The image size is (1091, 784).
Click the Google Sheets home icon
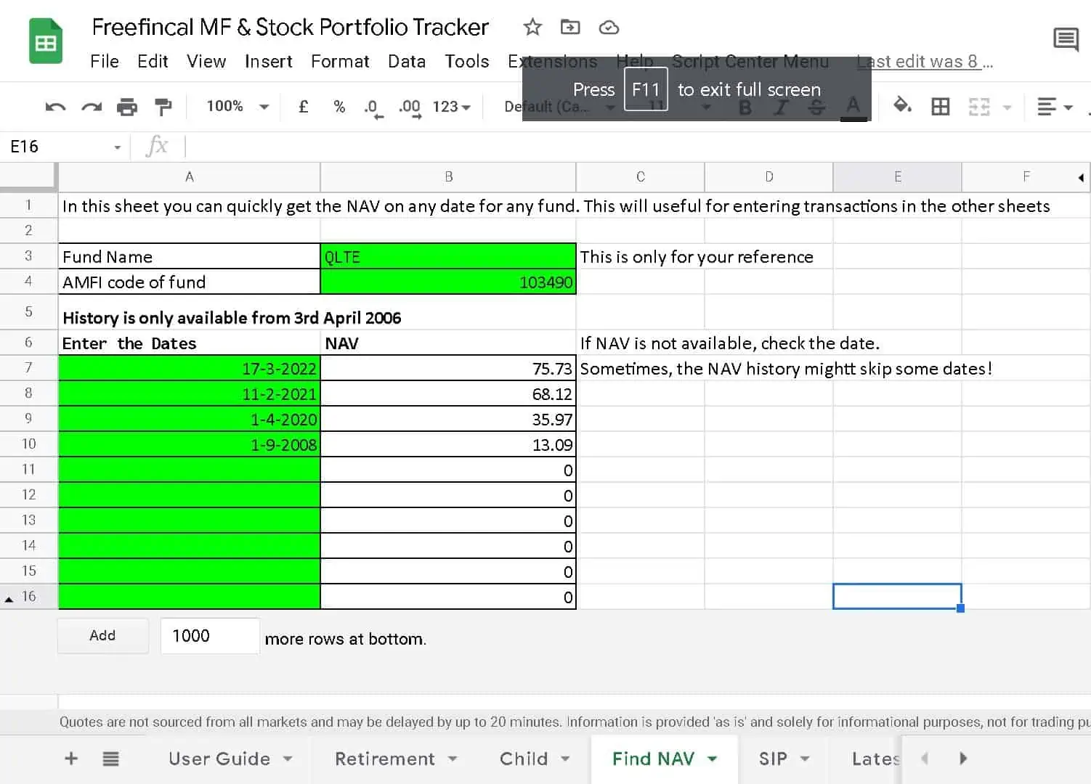pos(45,41)
